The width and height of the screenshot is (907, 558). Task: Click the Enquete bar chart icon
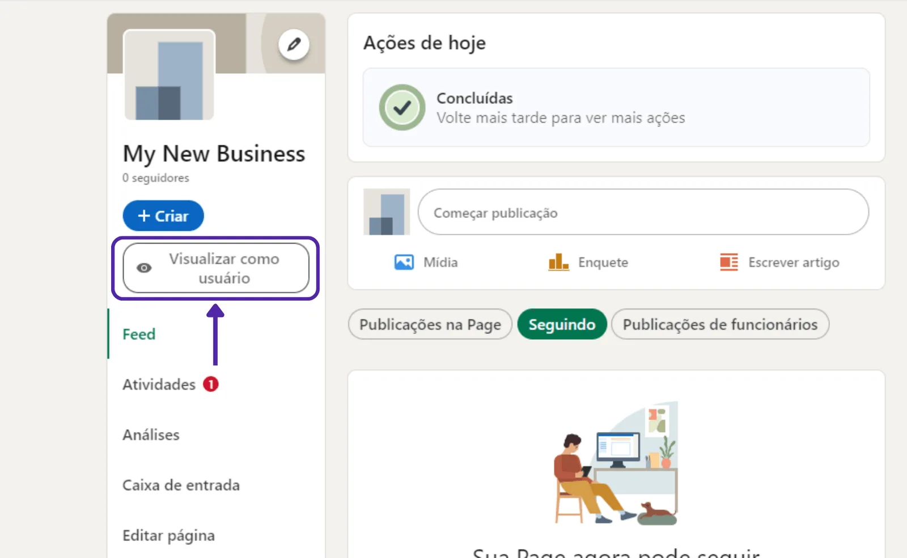558,262
